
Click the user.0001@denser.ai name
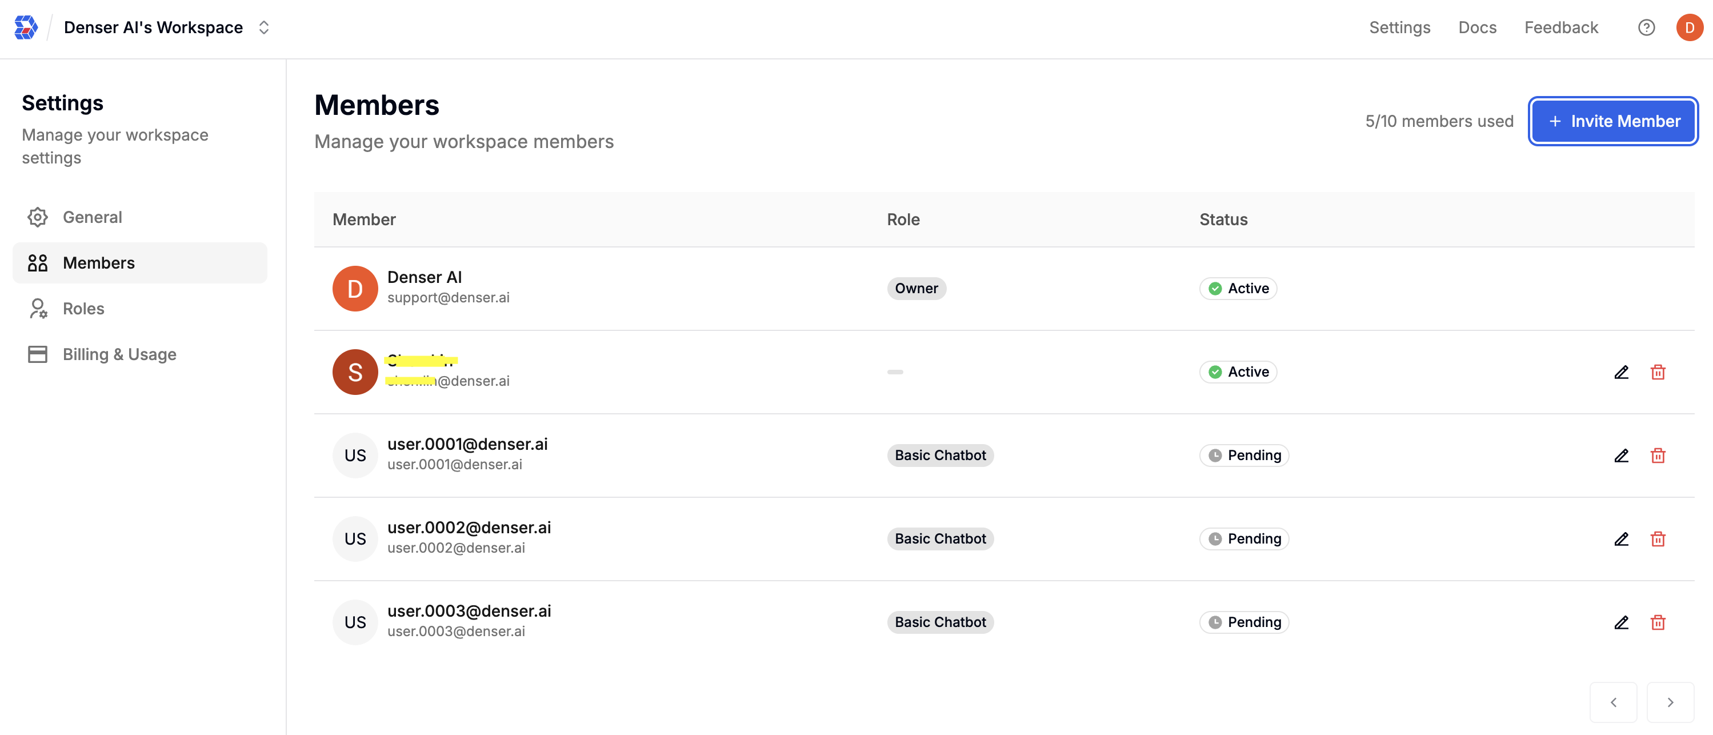point(467,444)
